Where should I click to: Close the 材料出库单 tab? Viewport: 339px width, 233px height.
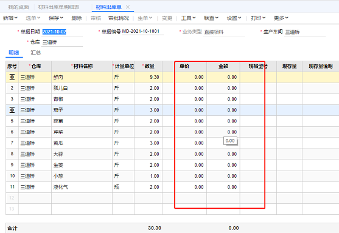tap(128, 7)
